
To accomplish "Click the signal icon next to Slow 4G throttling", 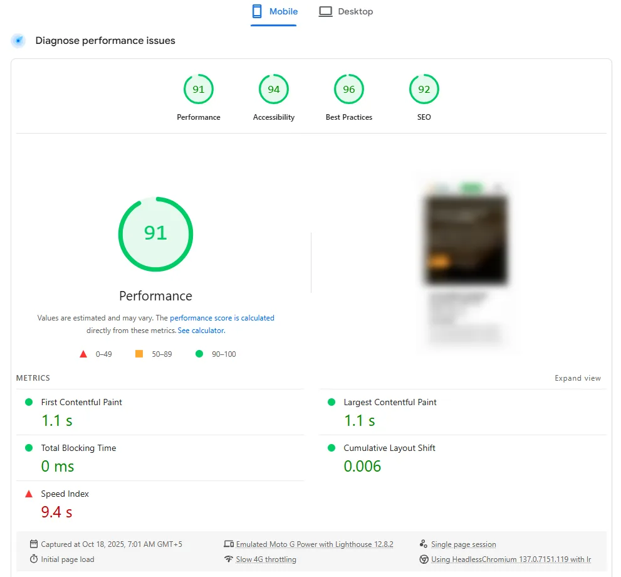I will click(230, 559).
